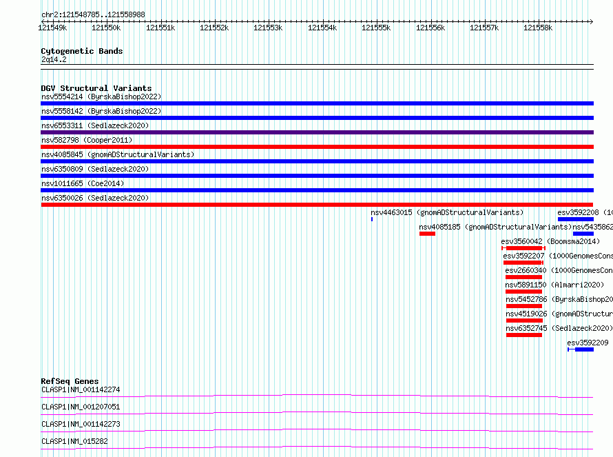The height and width of the screenshot is (457, 613).
Task: Click the blue bar under esv3592208
Action: point(576,219)
